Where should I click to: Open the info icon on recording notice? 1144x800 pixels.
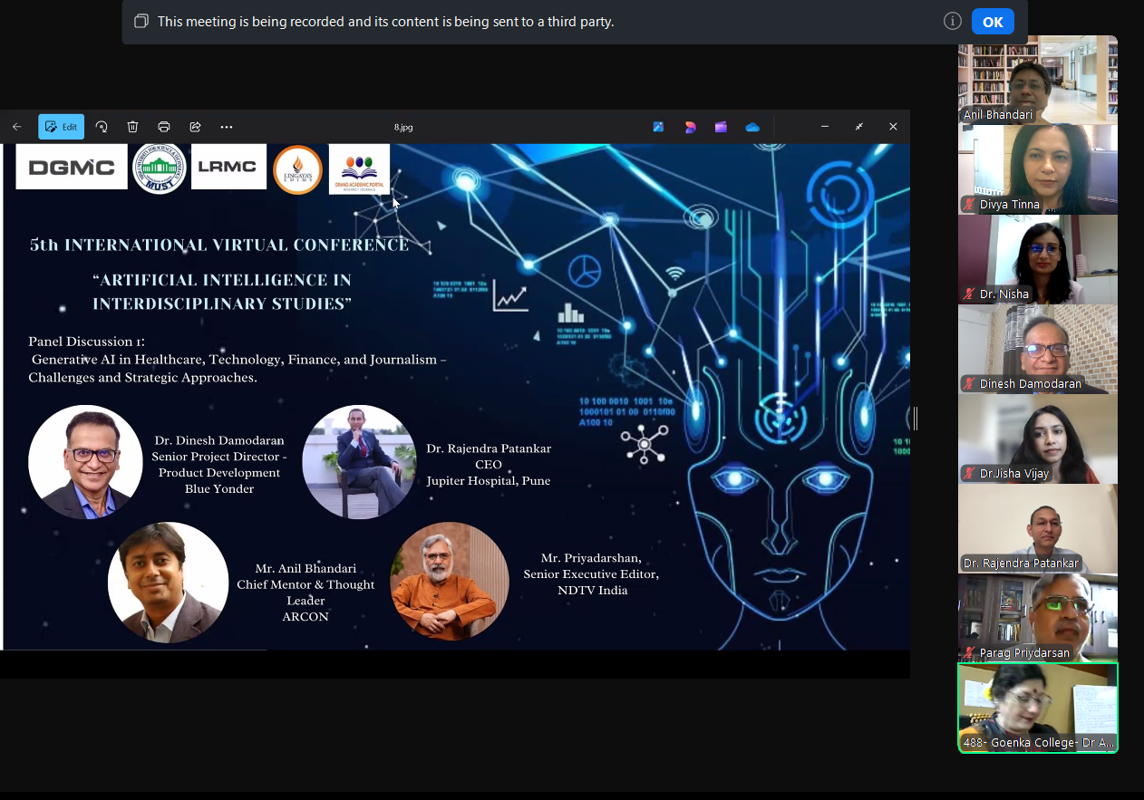click(x=952, y=21)
